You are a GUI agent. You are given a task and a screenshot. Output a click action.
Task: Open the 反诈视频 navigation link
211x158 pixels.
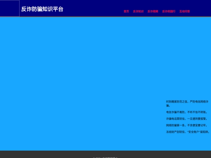(x=153, y=11)
